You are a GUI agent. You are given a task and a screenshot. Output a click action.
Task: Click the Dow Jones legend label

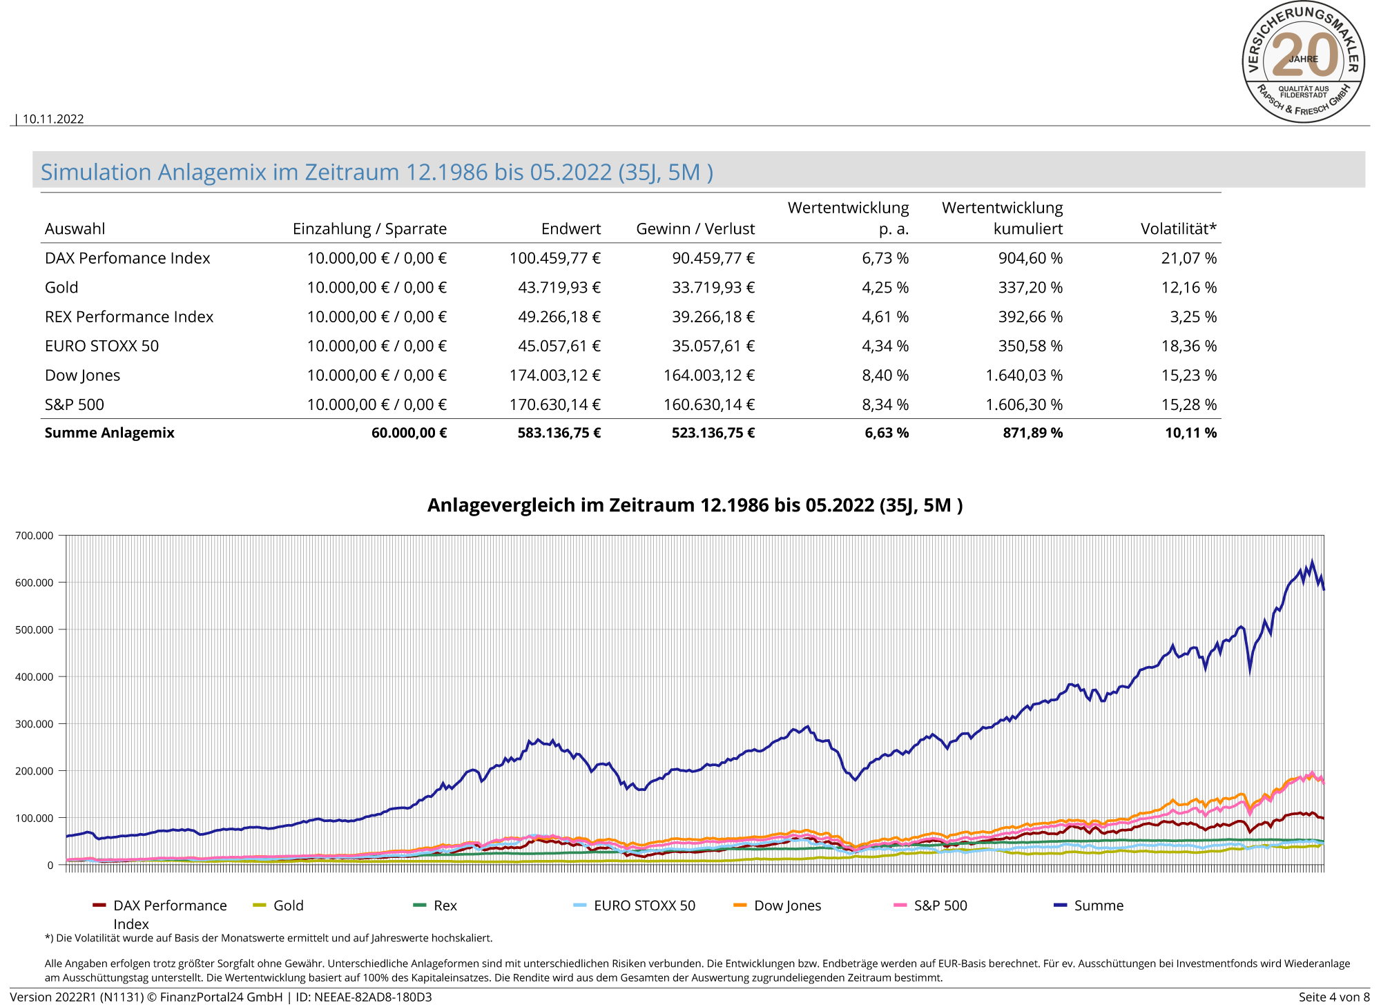coord(788,905)
